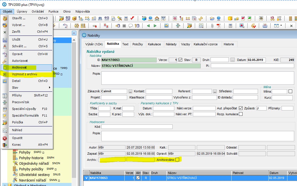
Task: Click the green left arrow previous record icon
Action: coord(148,26)
